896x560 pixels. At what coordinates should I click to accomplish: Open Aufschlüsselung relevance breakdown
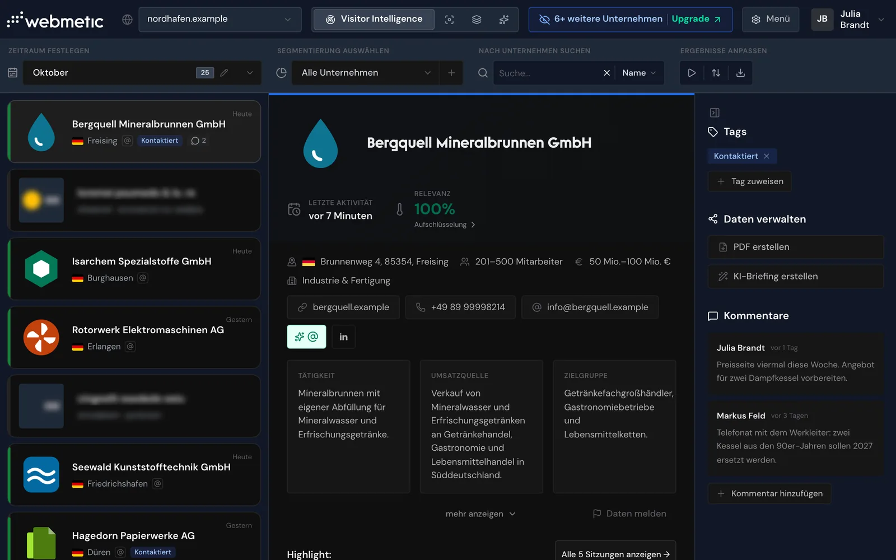tap(445, 225)
